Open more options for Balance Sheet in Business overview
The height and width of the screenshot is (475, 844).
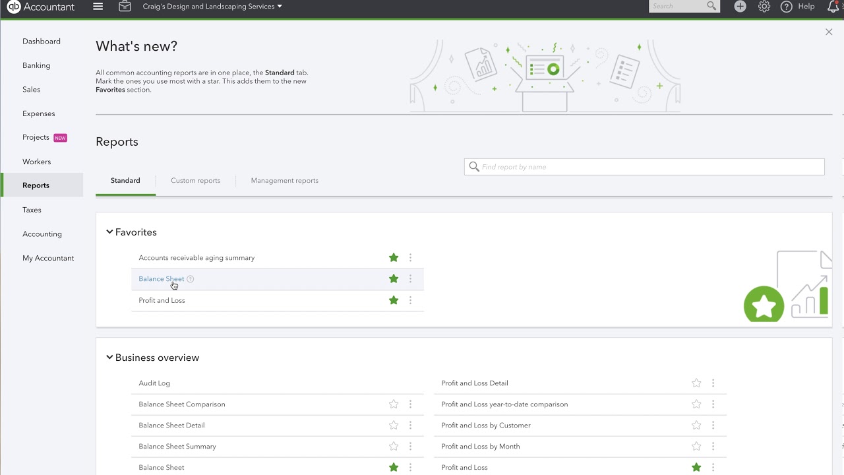point(410,468)
